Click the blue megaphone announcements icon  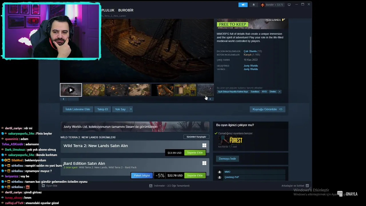pyautogui.click(x=243, y=5)
